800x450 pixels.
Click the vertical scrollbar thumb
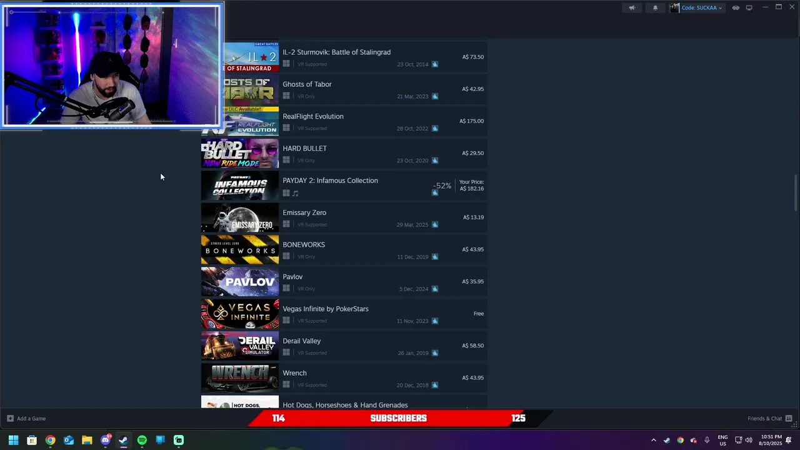796,193
